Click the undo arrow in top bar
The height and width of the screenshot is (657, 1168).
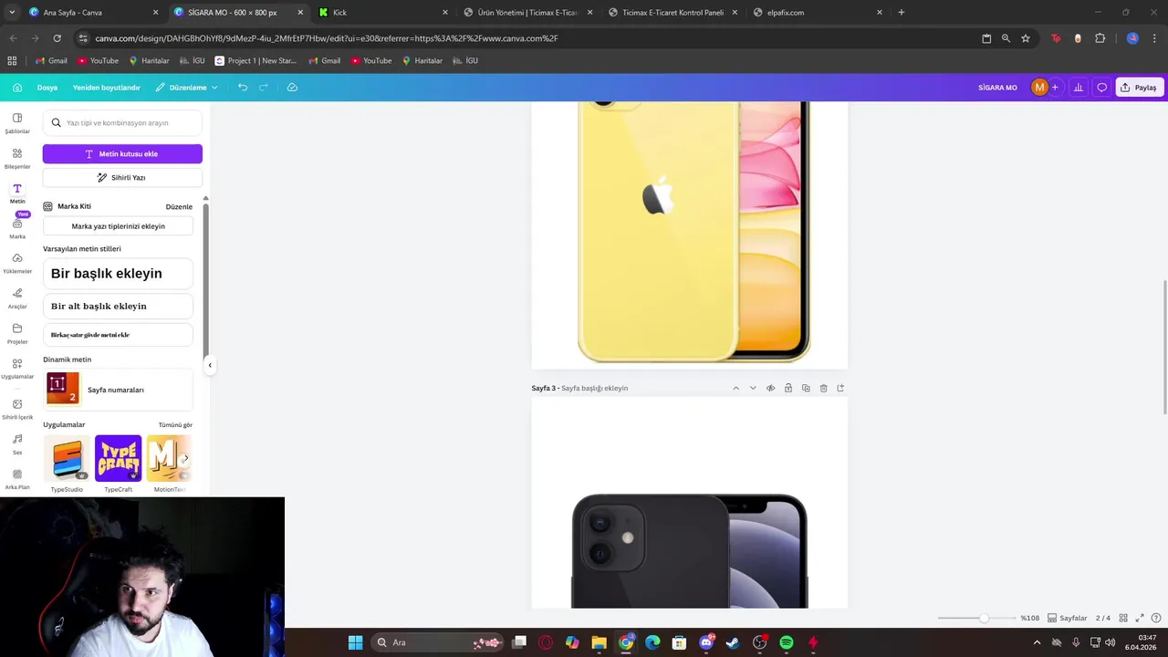click(x=243, y=88)
